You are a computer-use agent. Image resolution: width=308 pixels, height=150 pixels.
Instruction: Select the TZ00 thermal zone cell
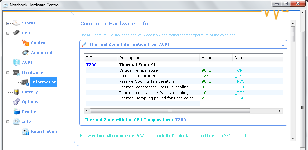[91, 65]
